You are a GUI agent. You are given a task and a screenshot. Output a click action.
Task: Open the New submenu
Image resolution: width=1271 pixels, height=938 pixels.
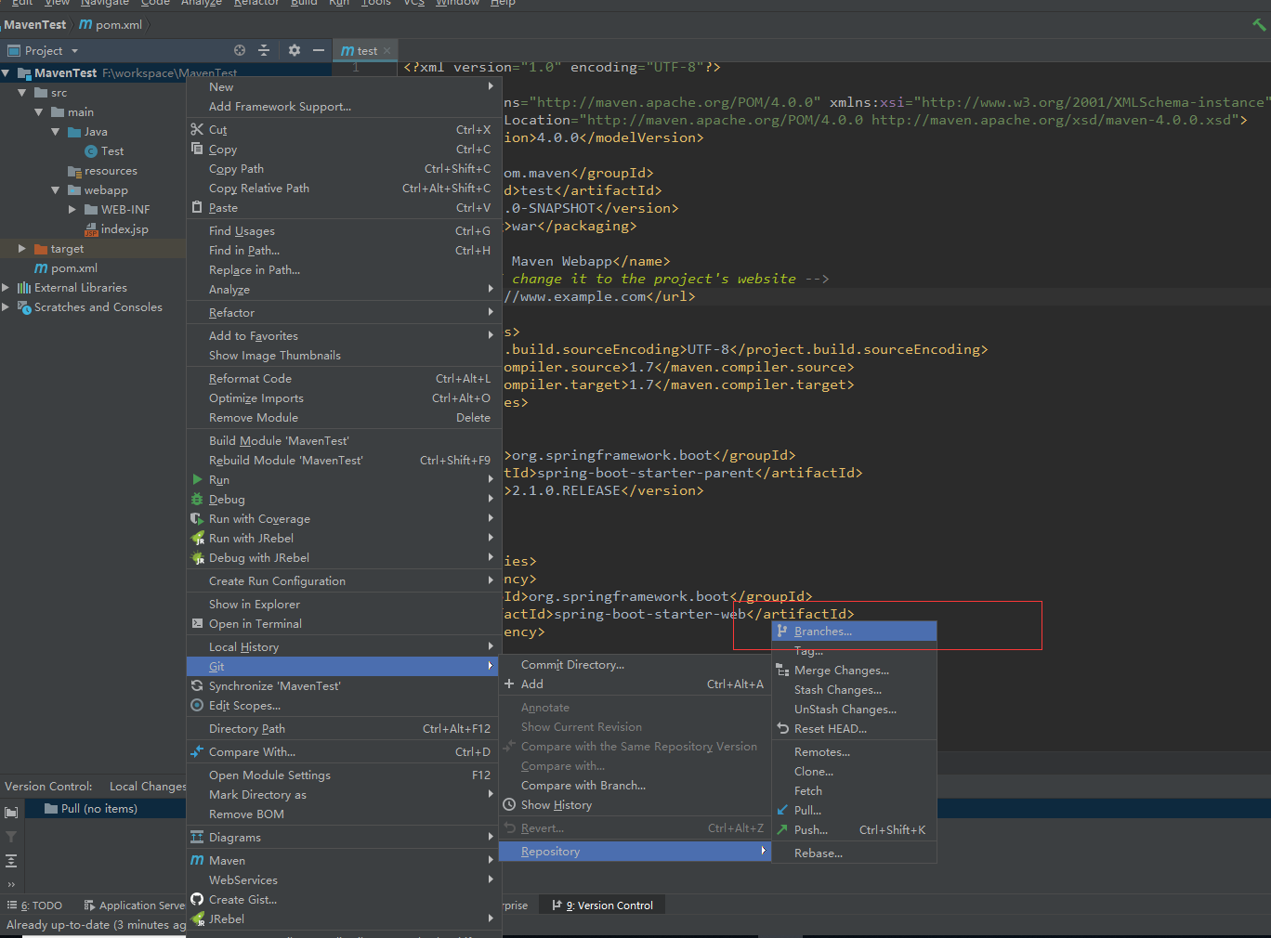(343, 86)
